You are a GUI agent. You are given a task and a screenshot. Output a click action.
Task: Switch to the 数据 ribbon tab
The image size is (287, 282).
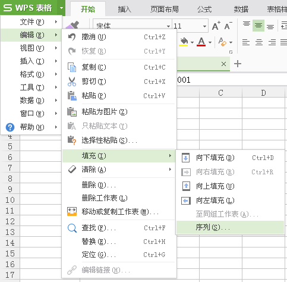(x=241, y=9)
